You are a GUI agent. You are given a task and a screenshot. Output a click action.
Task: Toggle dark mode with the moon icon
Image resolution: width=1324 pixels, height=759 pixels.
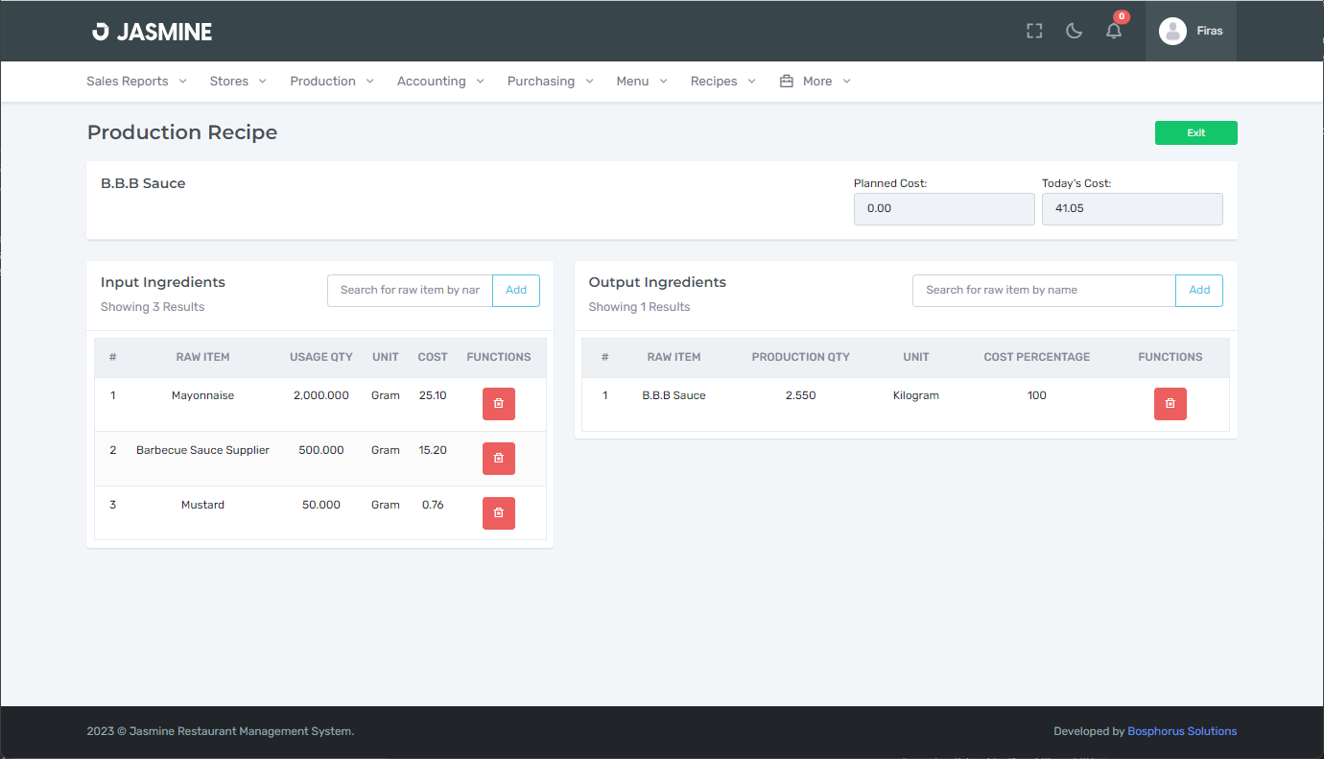1073,30
